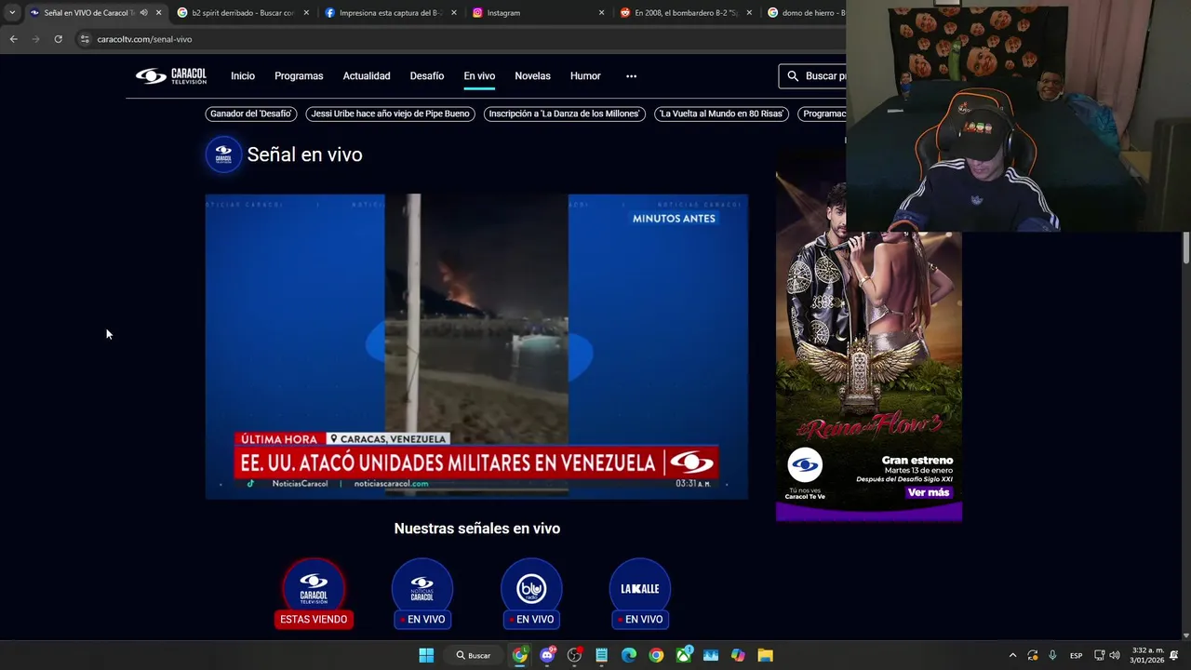The image size is (1191, 670).
Task: Open the Actualidad menu item
Action: 367,76
